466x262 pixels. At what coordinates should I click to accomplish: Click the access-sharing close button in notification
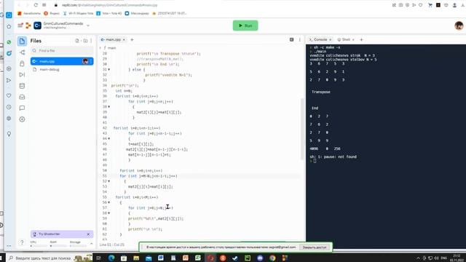315,247
